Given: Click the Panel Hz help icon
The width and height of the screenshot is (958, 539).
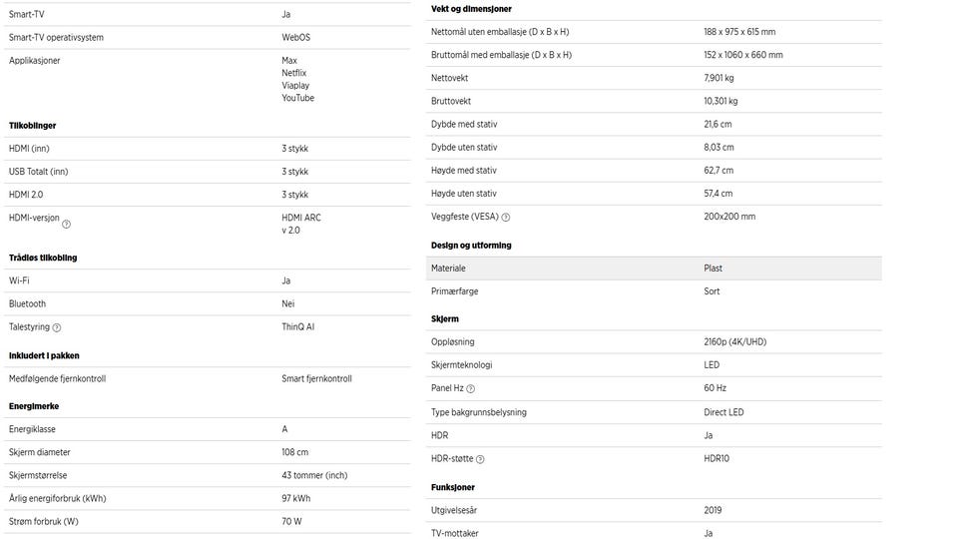Looking at the screenshot, I should pos(471,389).
